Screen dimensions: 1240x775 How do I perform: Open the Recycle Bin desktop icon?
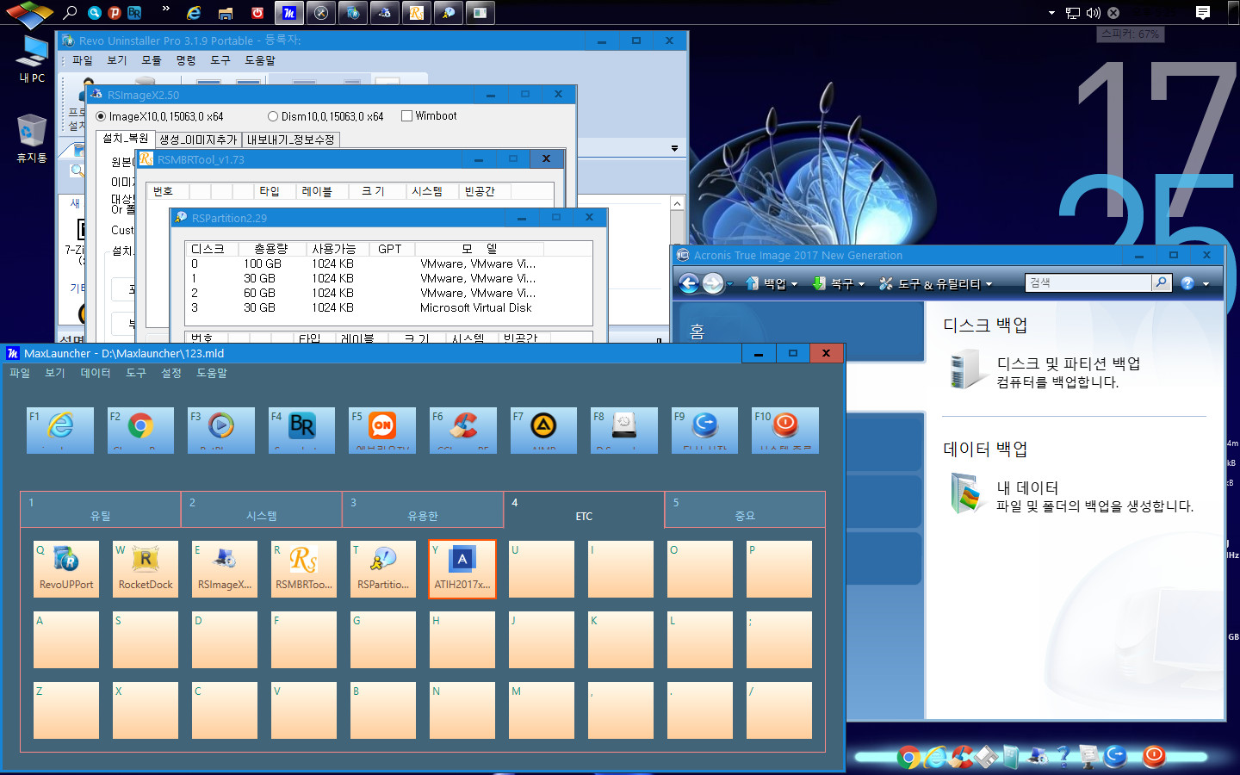[x=32, y=138]
